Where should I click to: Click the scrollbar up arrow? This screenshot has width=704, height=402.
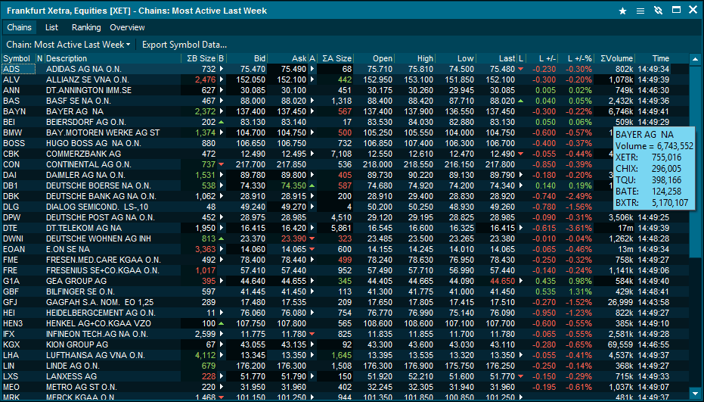[x=695, y=59]
